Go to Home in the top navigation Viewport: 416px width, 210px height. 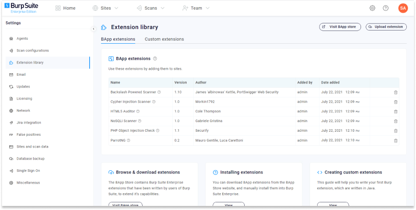click(65, 8)
